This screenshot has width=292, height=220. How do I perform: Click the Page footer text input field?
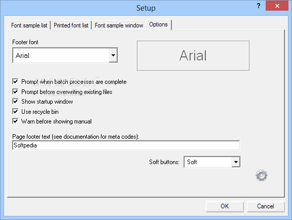[x=126, y=145]
